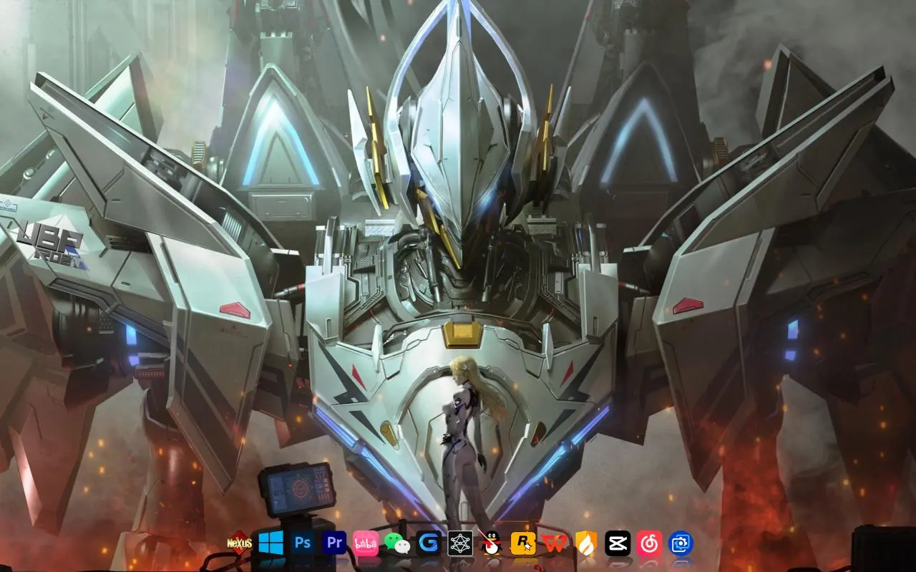The image size is (916, 572).
Task: Open the blue screen-capture gear icon
Action: click(681, 543)
